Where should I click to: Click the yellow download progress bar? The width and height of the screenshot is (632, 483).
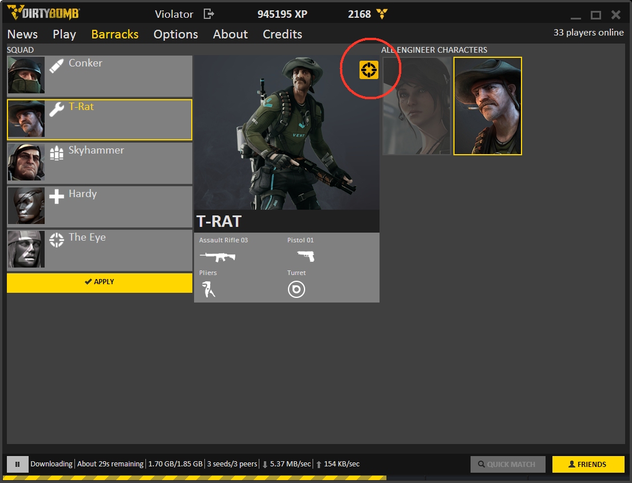pos(195,477)
